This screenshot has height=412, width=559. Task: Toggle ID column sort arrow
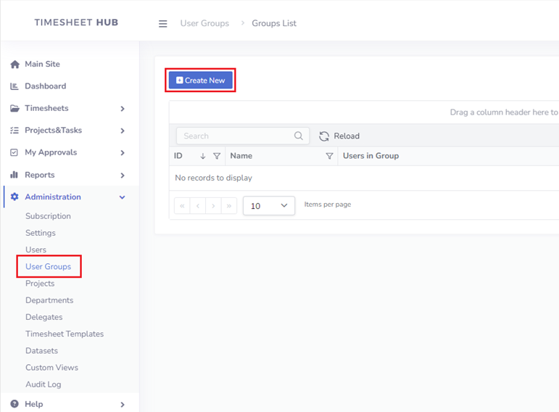point(203,156)
